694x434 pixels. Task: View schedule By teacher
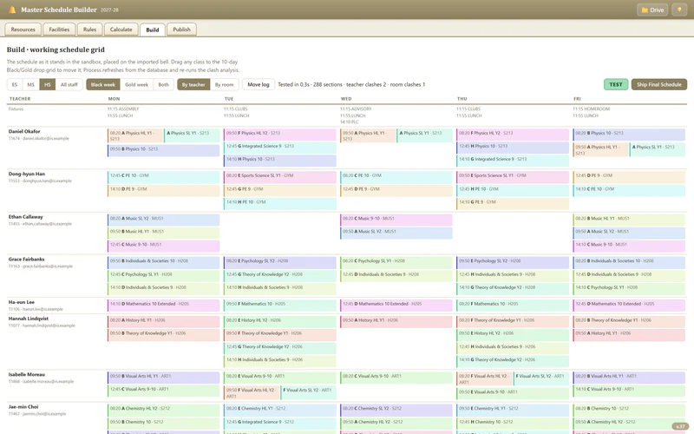(193, 84)
